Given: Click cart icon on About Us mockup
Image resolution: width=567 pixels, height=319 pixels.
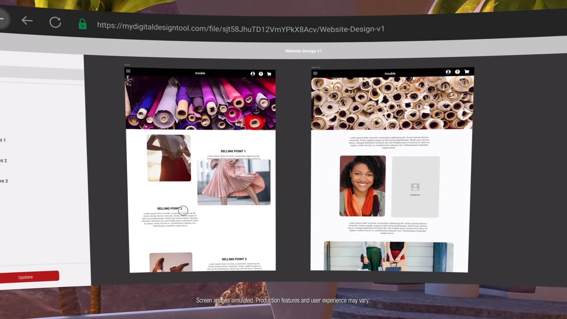Looking at the screenshot, I should pyautogui.click(x=467, y=71).
